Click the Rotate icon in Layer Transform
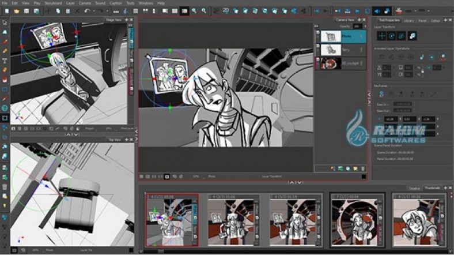Image resolution: width=454 pixels, height=255 pixels. (x=392, y=36)
